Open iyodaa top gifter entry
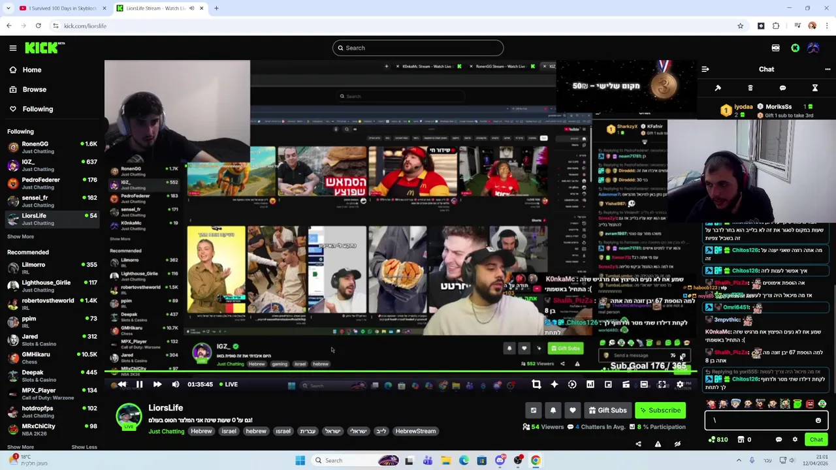The height and width of the screenshot is (470, 836). point(737,110)
